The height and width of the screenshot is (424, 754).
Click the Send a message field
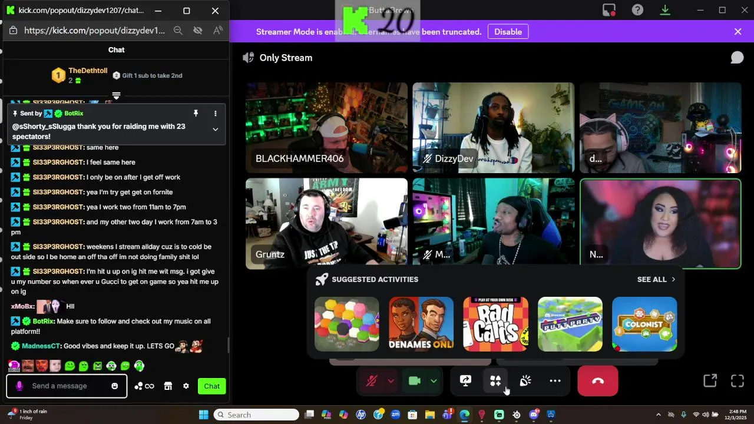(x=67, y=386)
